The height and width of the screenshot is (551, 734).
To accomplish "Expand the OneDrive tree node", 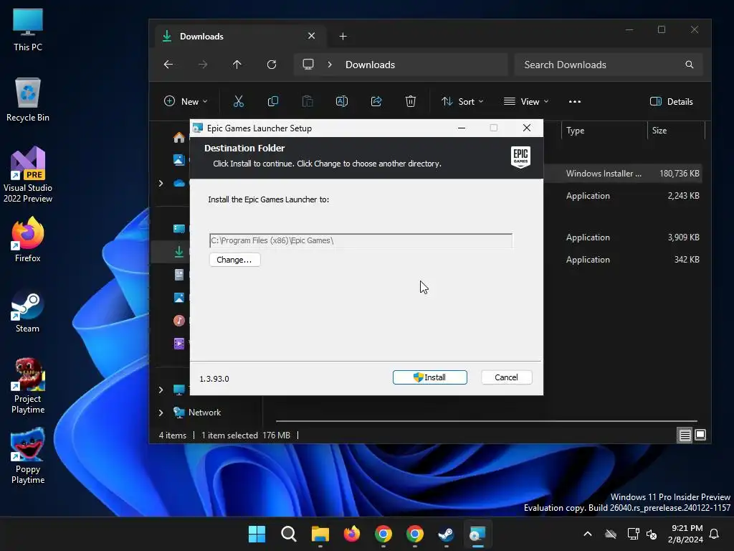I will tap(161, 183).
